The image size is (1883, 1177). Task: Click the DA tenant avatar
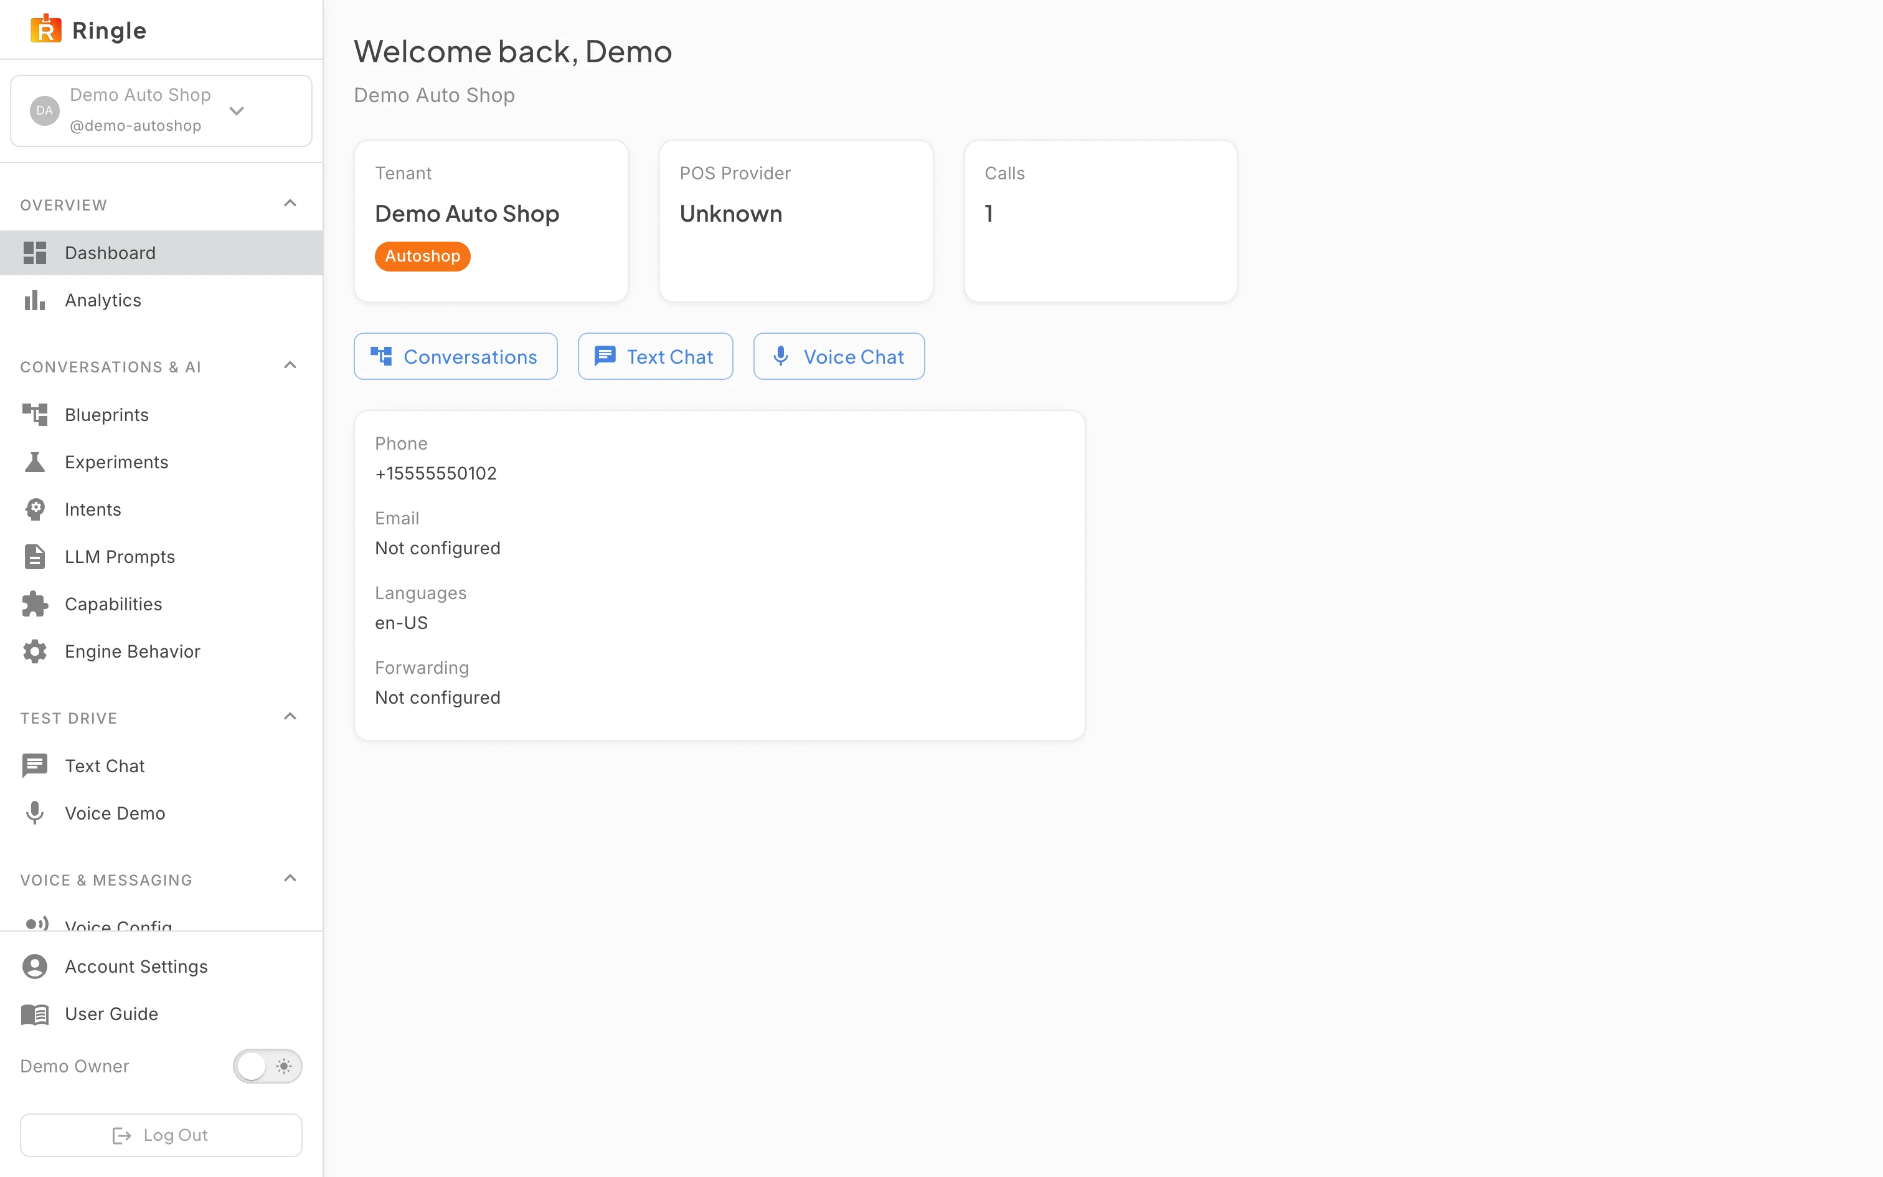[44, 111]
